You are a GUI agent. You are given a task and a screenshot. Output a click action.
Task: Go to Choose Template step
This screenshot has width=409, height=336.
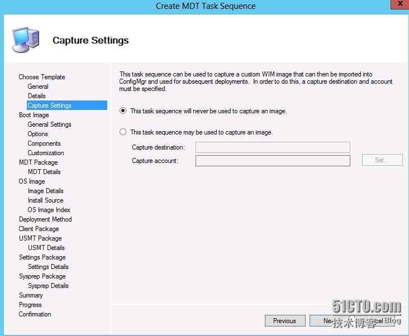coord(42,77)
